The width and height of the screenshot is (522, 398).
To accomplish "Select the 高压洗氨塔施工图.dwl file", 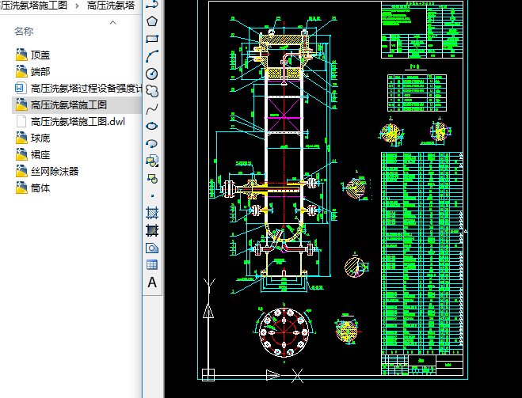I will coord(70,121).
